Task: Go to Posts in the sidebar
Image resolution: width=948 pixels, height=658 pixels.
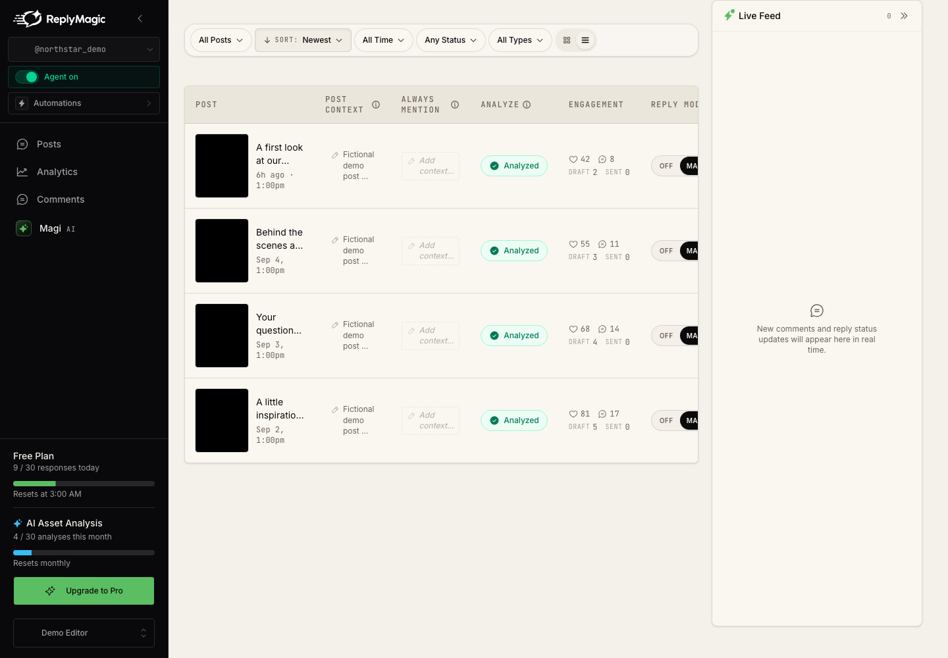Action: point(84,144)
